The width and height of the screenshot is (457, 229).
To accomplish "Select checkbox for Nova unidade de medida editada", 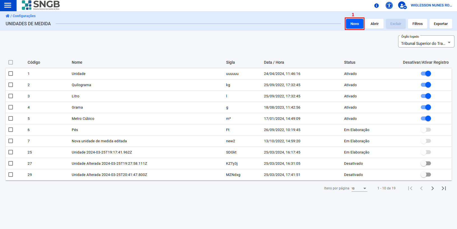I will 11,141.
